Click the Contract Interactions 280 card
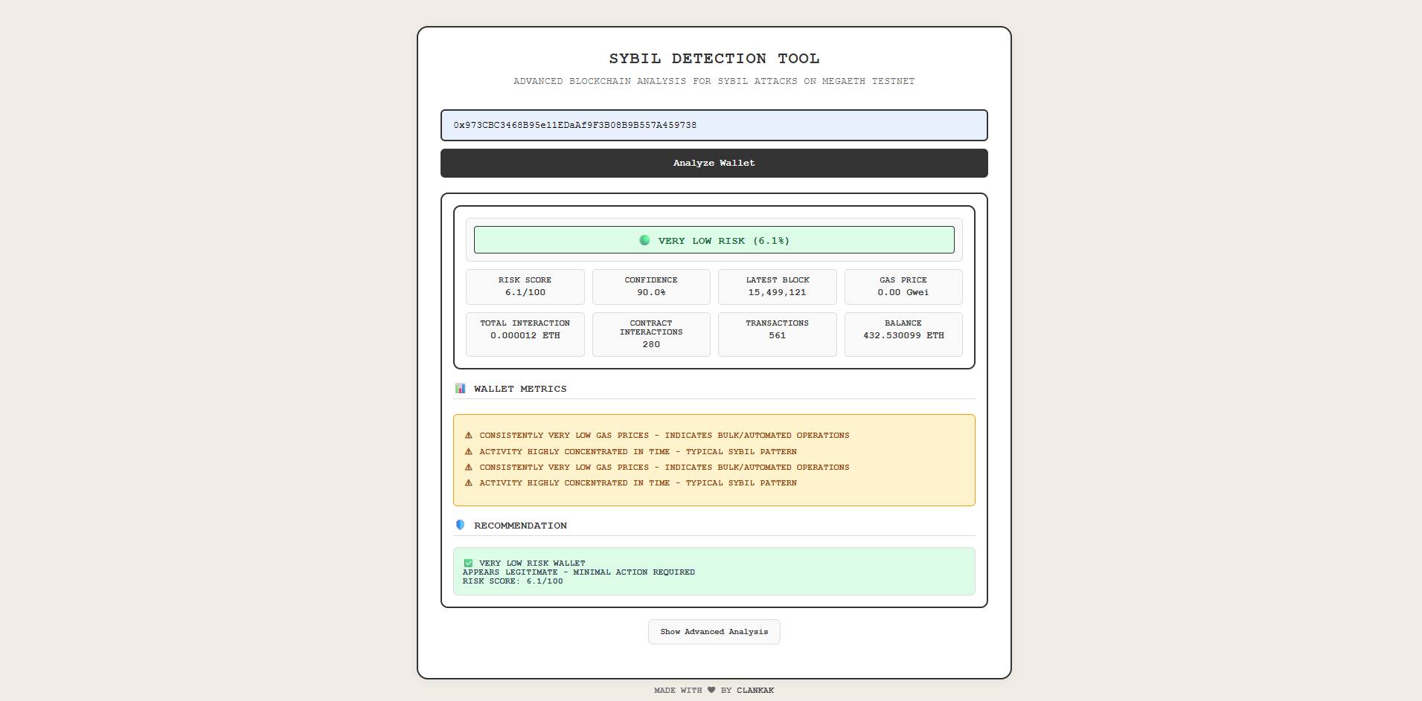This screenshot has height=701, width=1422. (651, 334)
